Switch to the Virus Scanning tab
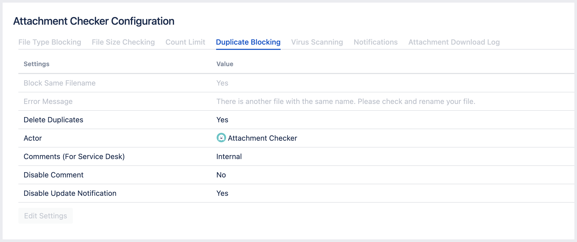The image size is (577, 242). tap(317, 42)
